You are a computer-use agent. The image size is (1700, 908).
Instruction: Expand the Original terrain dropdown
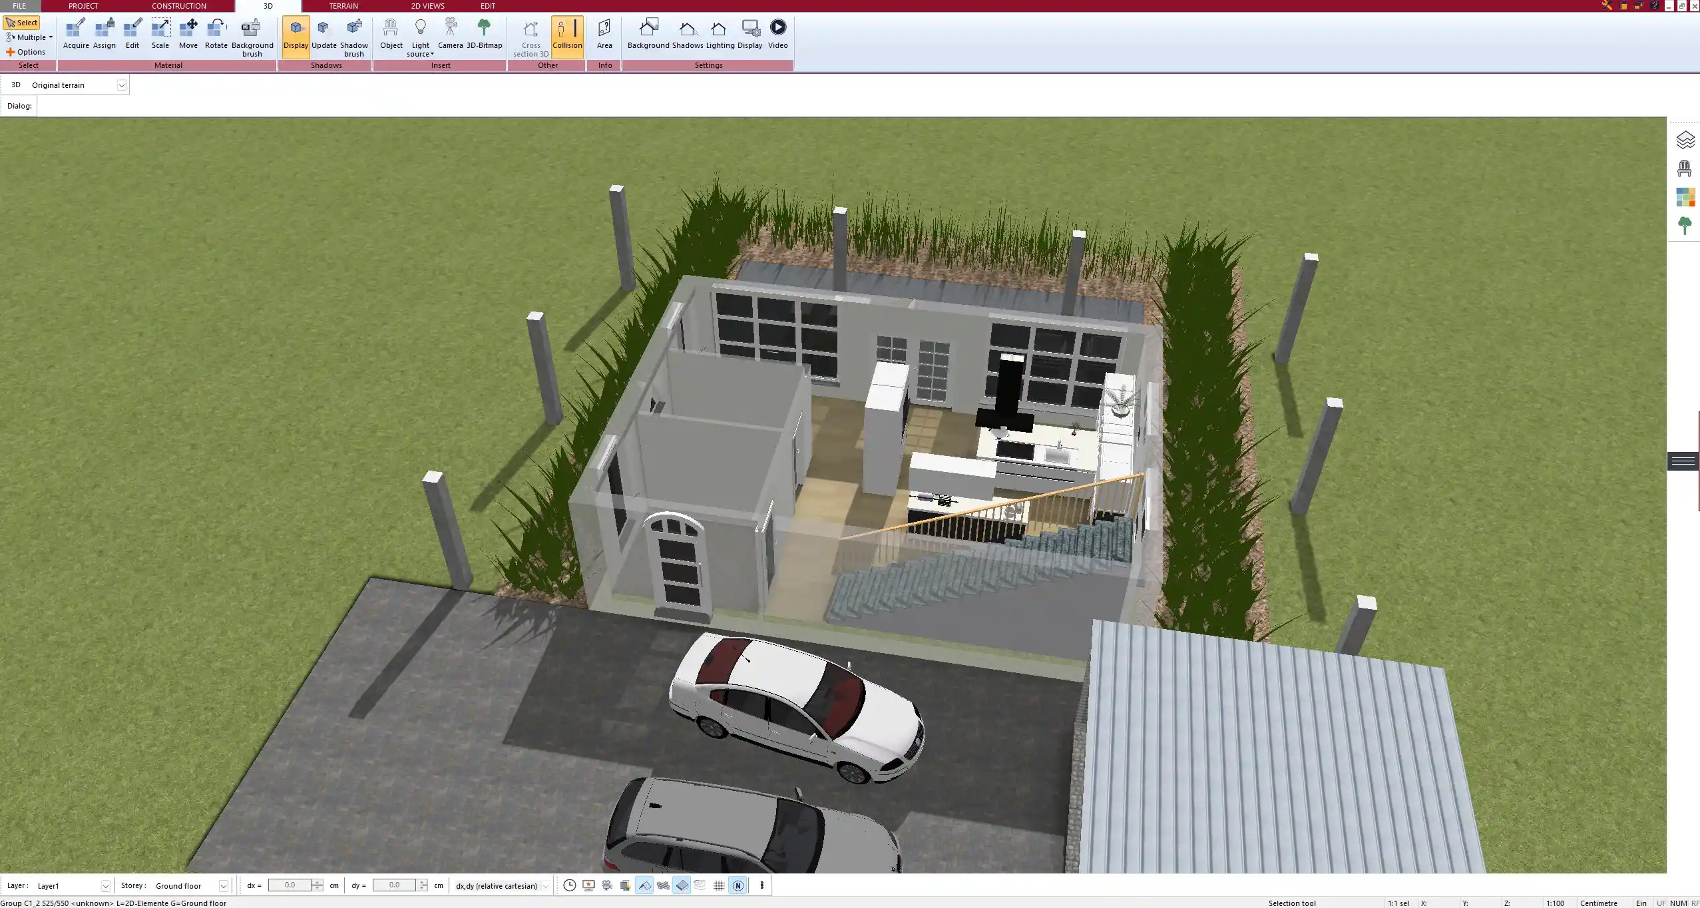[x=122, y=85]
